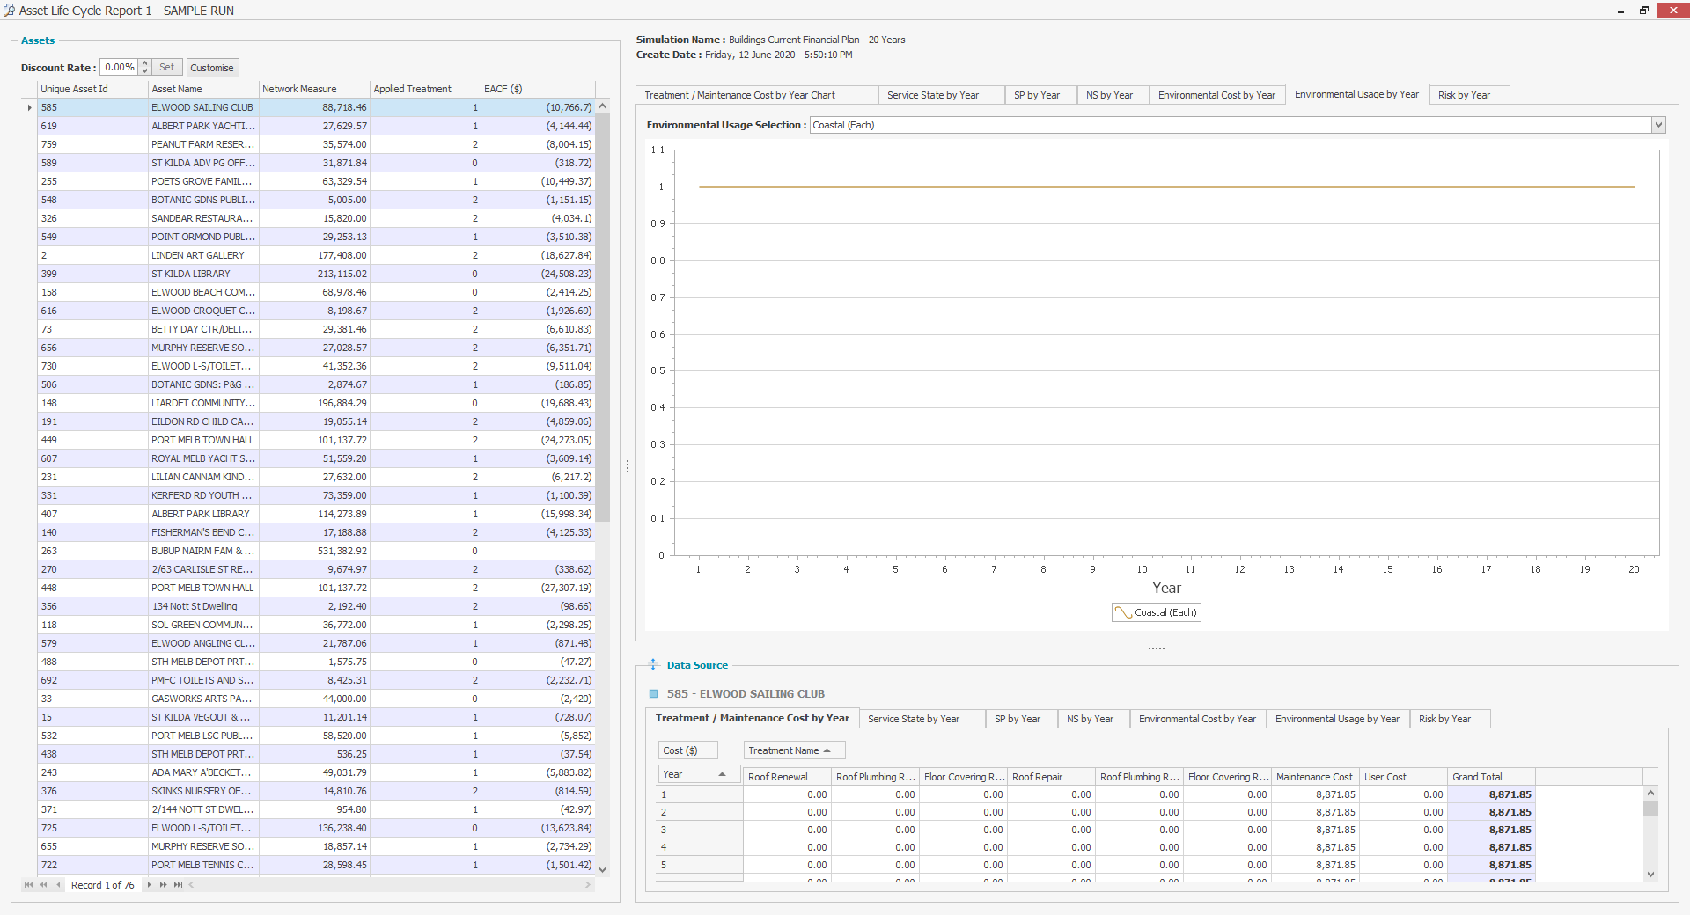The image size is (1690, 915).
Task: Open the Environmental Usage Selection dropdown
Action: pos(1658,125)
